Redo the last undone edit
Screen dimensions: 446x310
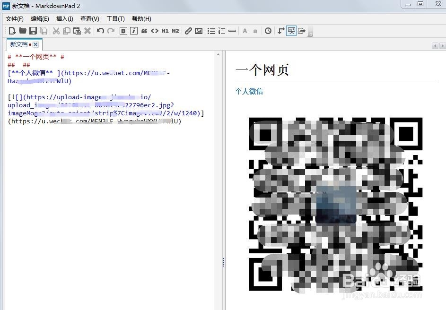click(x=111, y=31)
